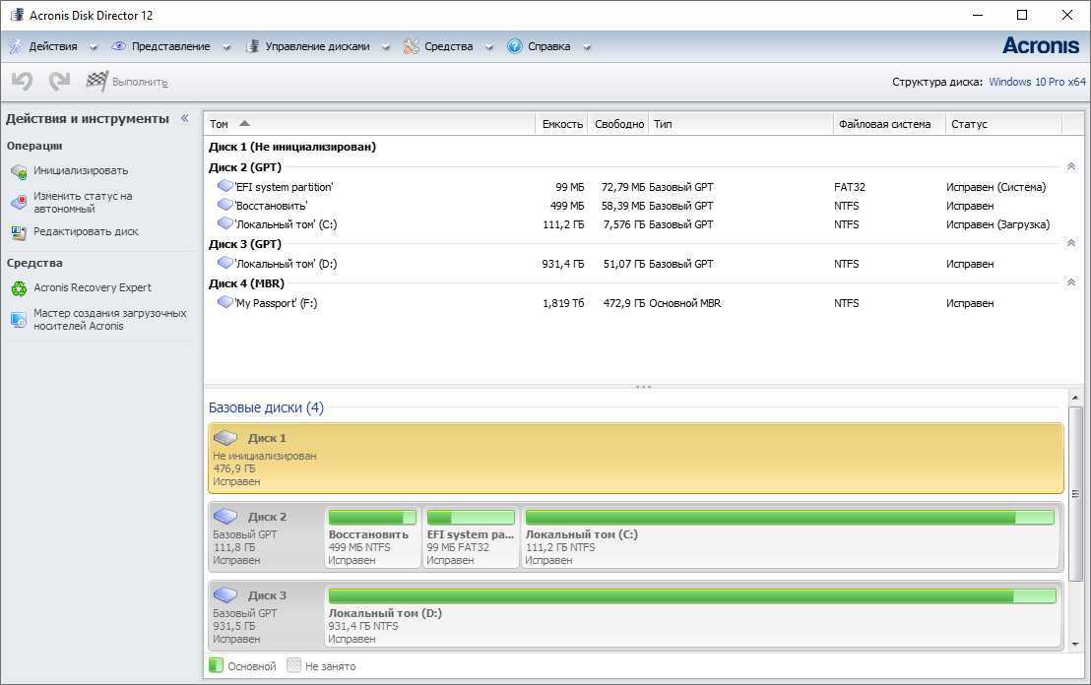Image resolution: width=1091 pixels, height=685 pixels.
Task: Sort the list by Емкость column
Action: 562,124
